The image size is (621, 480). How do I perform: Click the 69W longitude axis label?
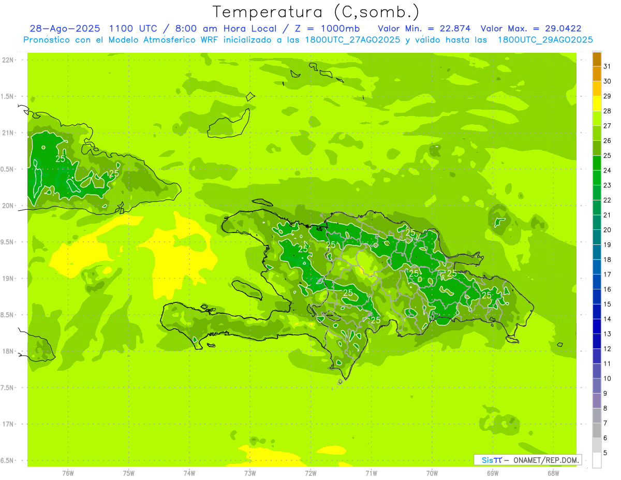click(x=493, y=473)
